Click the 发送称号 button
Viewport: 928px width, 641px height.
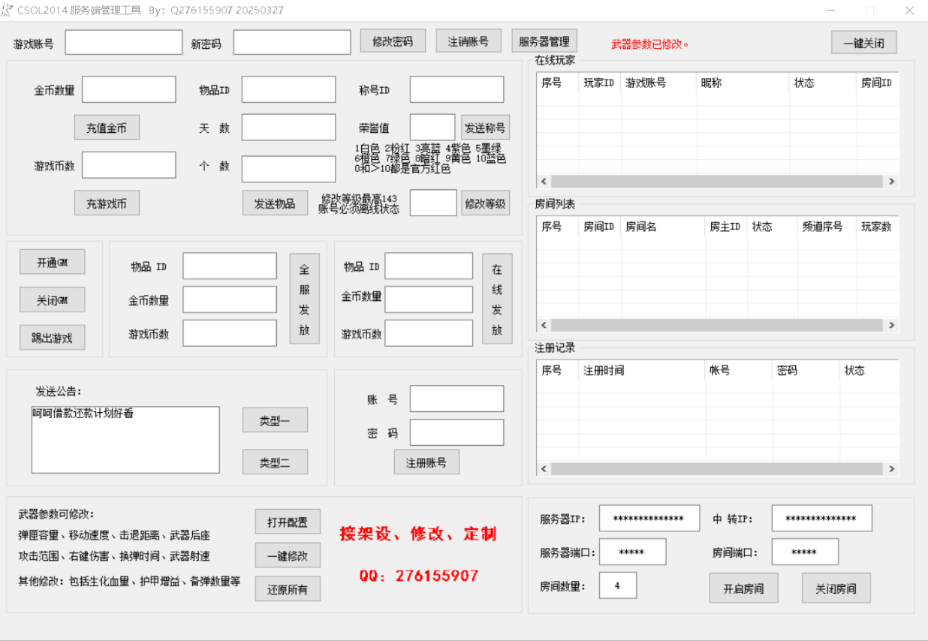[x=485, y=128]
